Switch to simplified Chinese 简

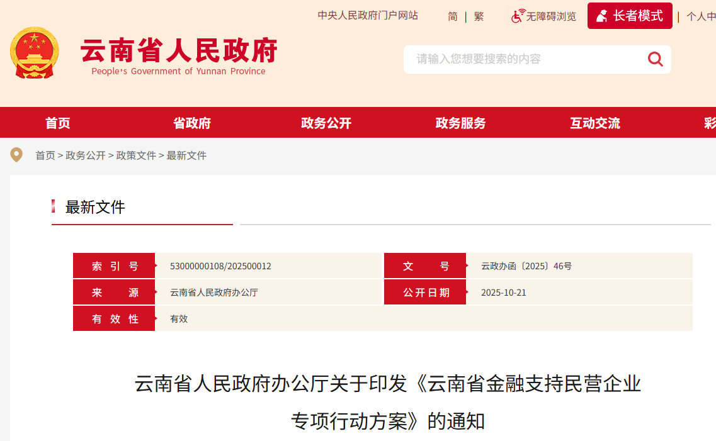[x=453, y=16]
